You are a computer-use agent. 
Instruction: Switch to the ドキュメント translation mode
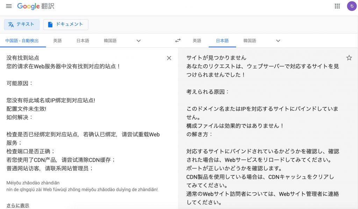[65, 24]
